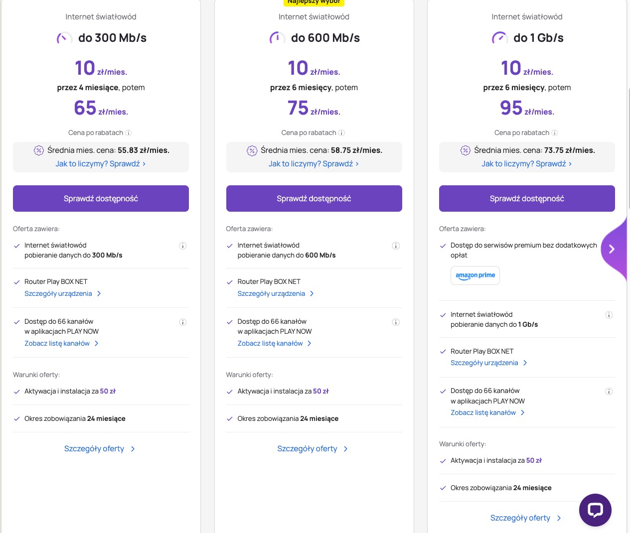Click info icon beside 600 Mb/s Internet światłowód feature
The width and height of the screenshot is (630, 533).
click(x=396, y=246)
